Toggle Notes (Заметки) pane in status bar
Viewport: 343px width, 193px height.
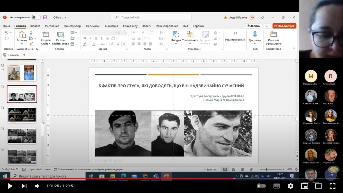209,169
